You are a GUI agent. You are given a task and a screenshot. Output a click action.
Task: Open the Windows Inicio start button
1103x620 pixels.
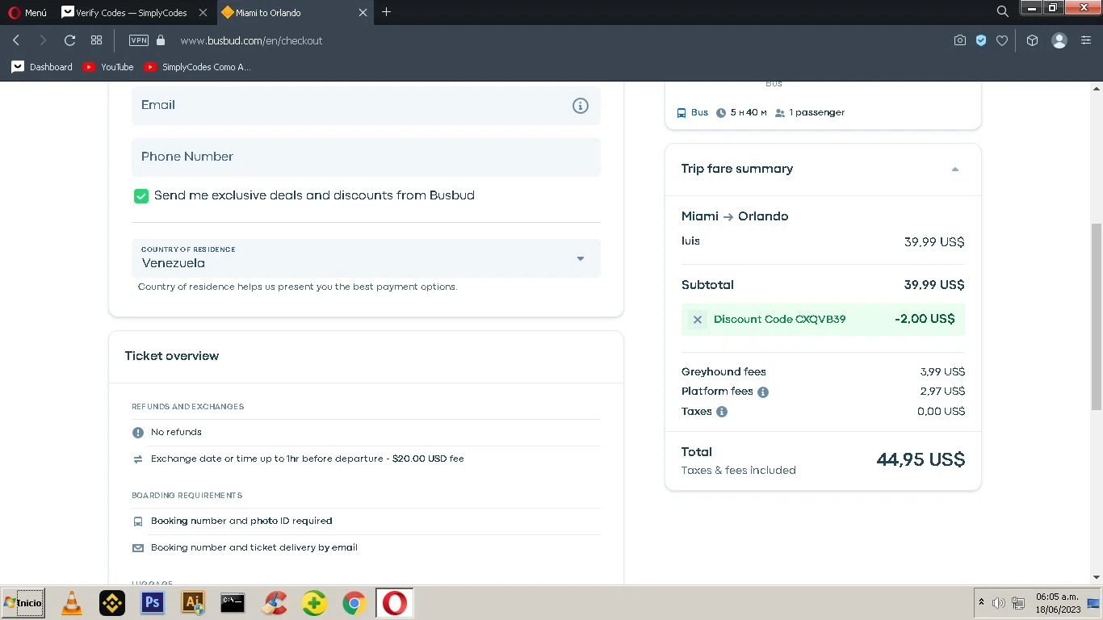pyautogui.click(x=23, y=603)
